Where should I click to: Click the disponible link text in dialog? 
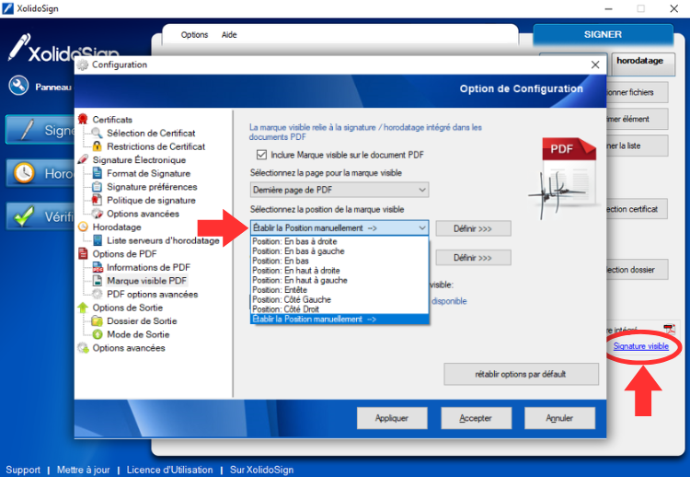click(449, 301)
